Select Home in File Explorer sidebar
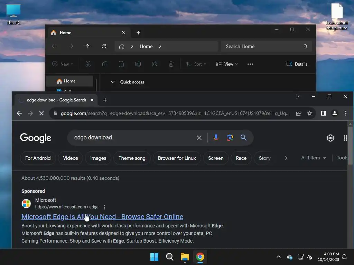This screenshot has height=265, width=354. (69, 81)
